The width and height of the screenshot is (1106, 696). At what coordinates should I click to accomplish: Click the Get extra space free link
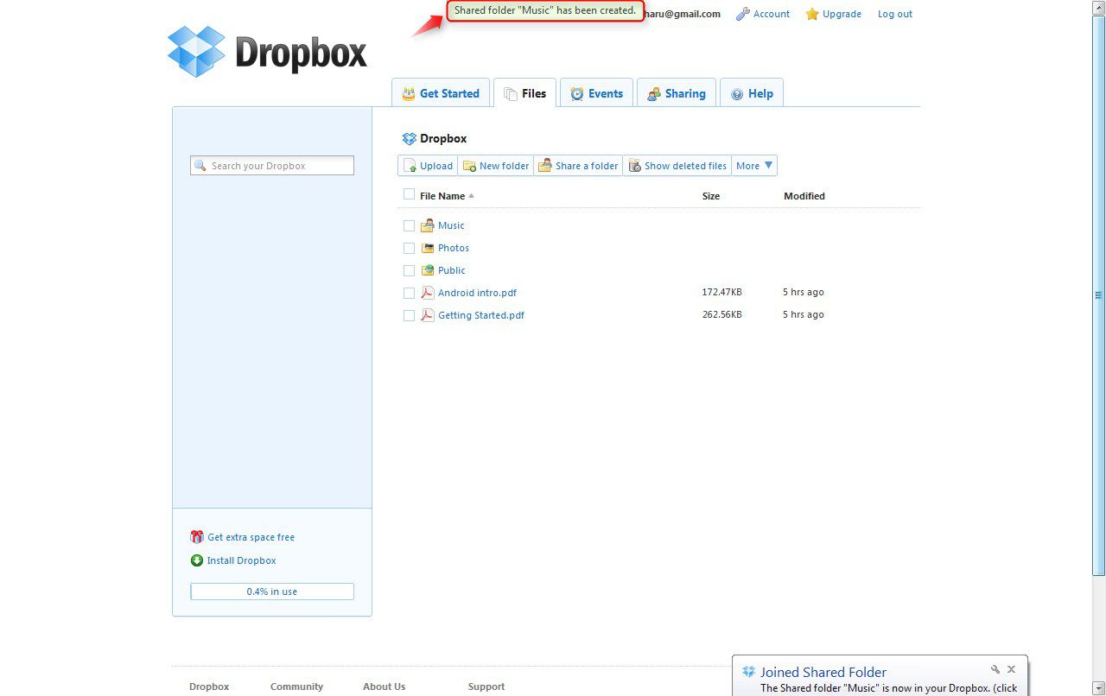(251, 537)
